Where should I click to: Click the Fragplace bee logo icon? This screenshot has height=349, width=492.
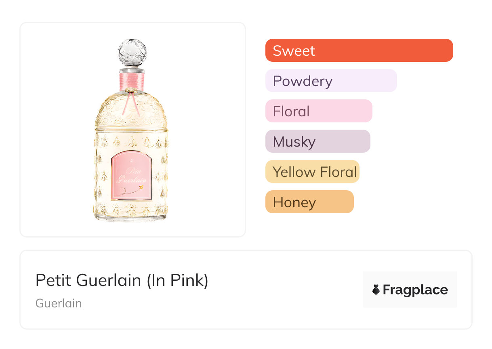(376, 290)
